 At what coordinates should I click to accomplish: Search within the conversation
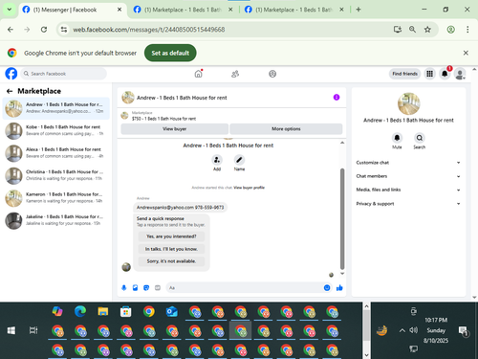click(x=420, y=138)
